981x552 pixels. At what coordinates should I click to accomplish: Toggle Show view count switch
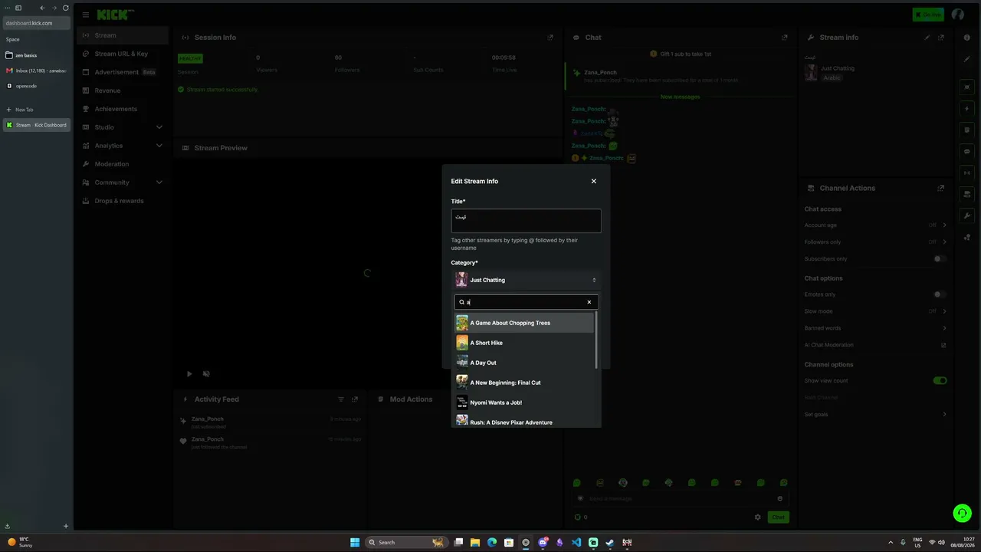(x=940, y=380)
